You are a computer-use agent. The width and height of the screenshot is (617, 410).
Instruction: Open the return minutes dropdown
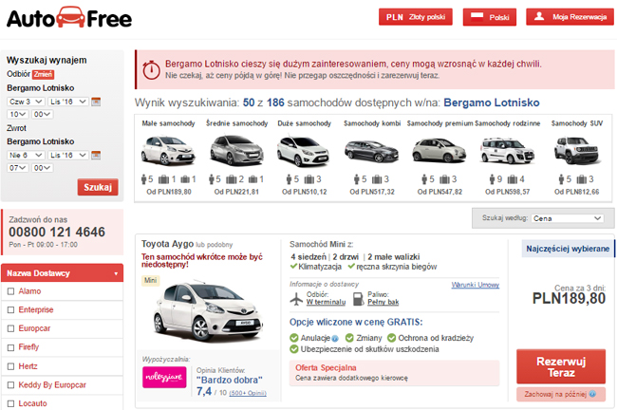(x=42, y=168)
